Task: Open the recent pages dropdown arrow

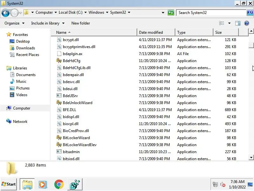Action: tap(20, 13)
